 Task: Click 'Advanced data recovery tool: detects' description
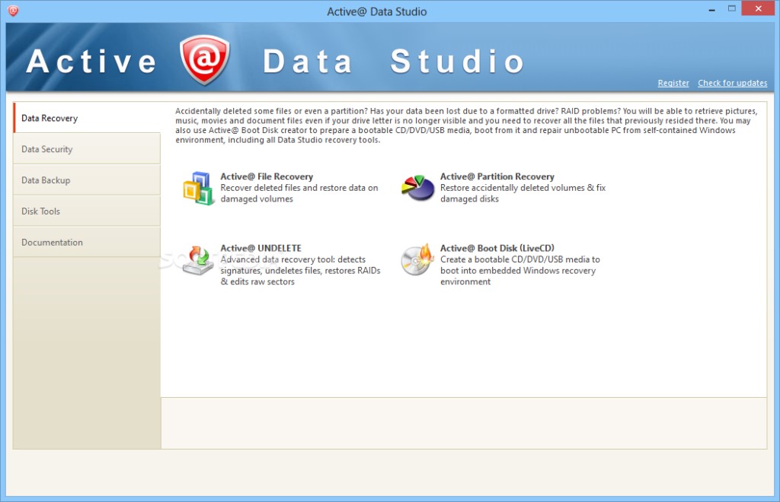point(300,271)
